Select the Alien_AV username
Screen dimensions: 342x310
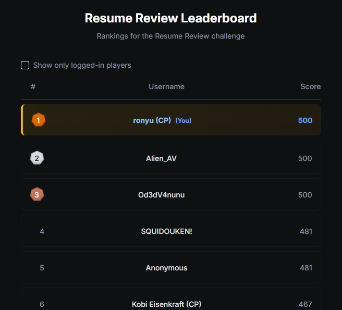161,158
